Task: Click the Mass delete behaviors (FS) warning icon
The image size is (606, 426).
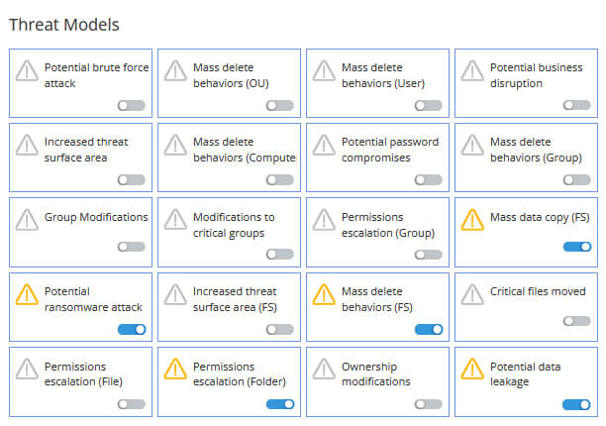Action: [324, 294]
